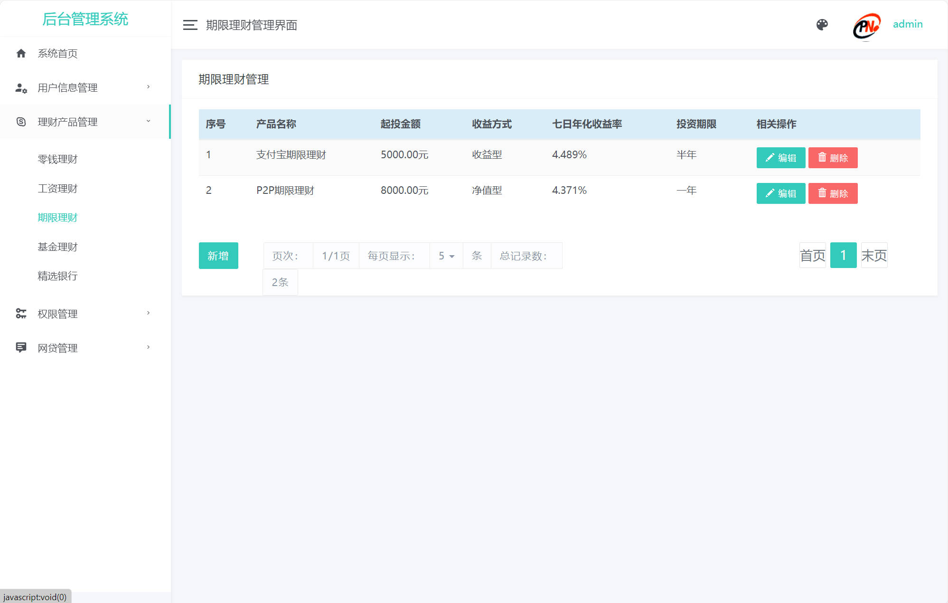Viewport: 948px width, 603px height.
Task: Open the sidebar hamburger menu icon
Action: point(189,25)
